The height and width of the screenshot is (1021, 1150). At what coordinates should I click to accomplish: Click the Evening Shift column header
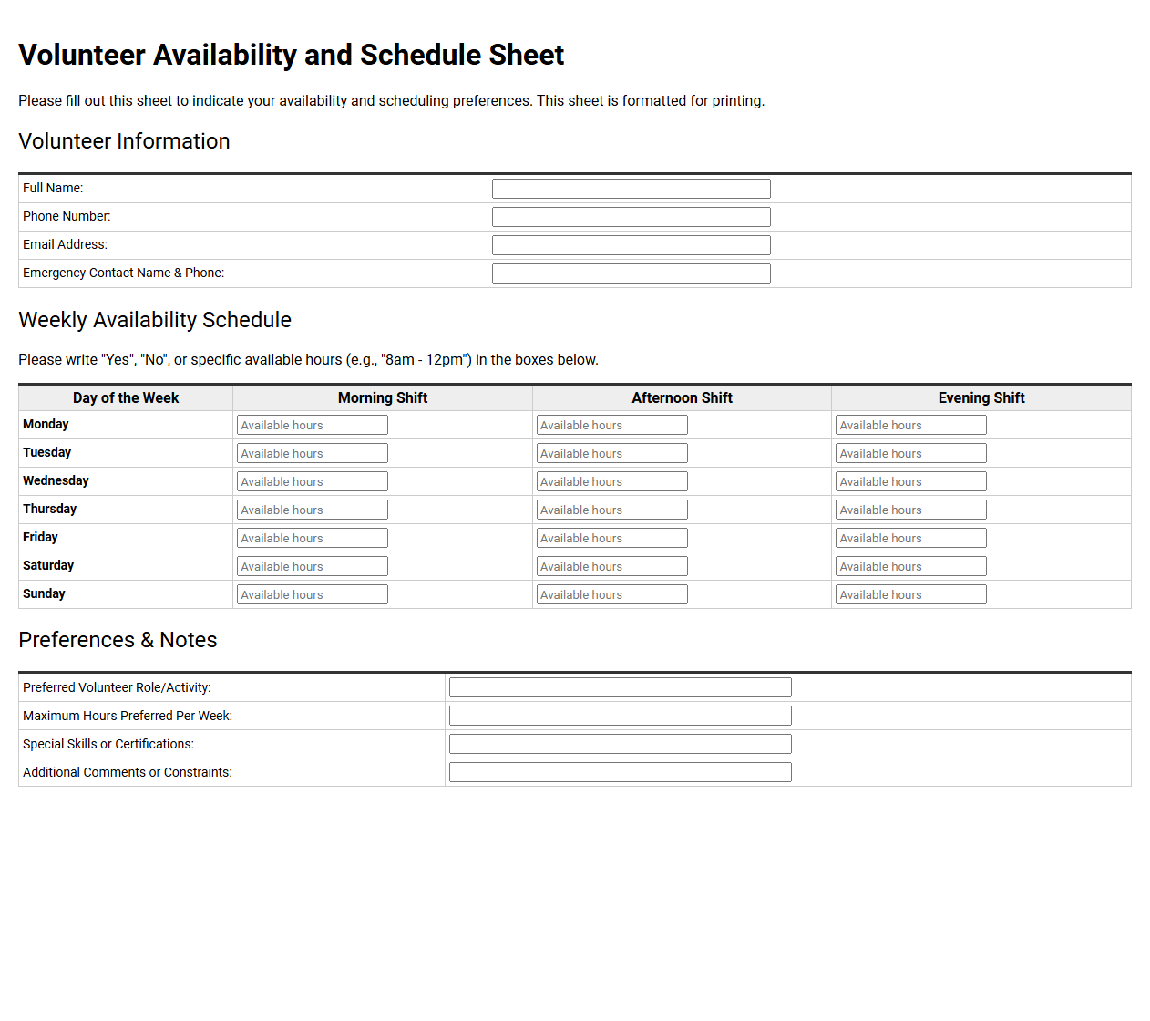pos(981,397)
